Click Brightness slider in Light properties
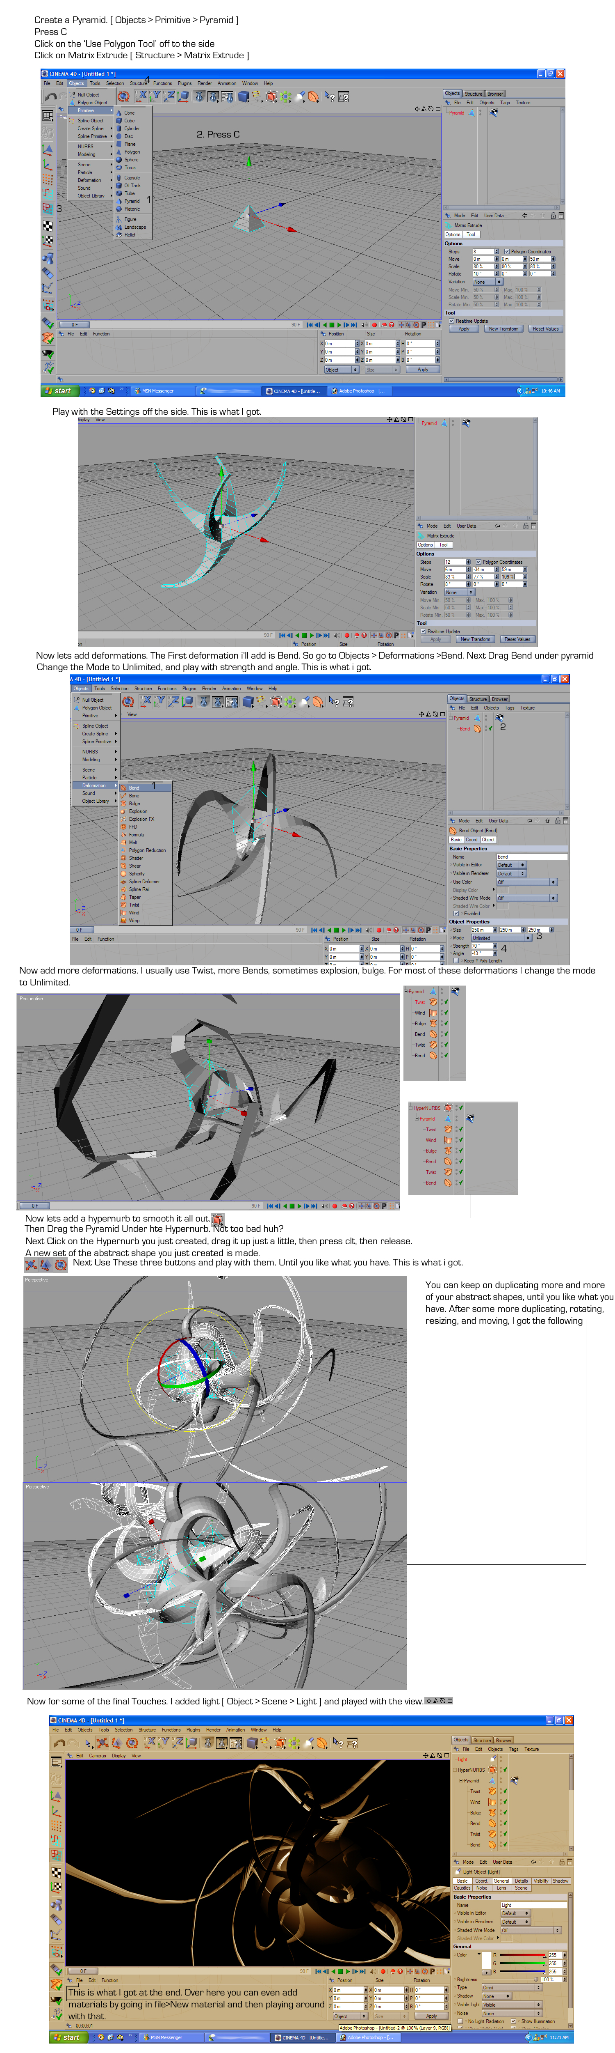 [x=511, y=1980]
